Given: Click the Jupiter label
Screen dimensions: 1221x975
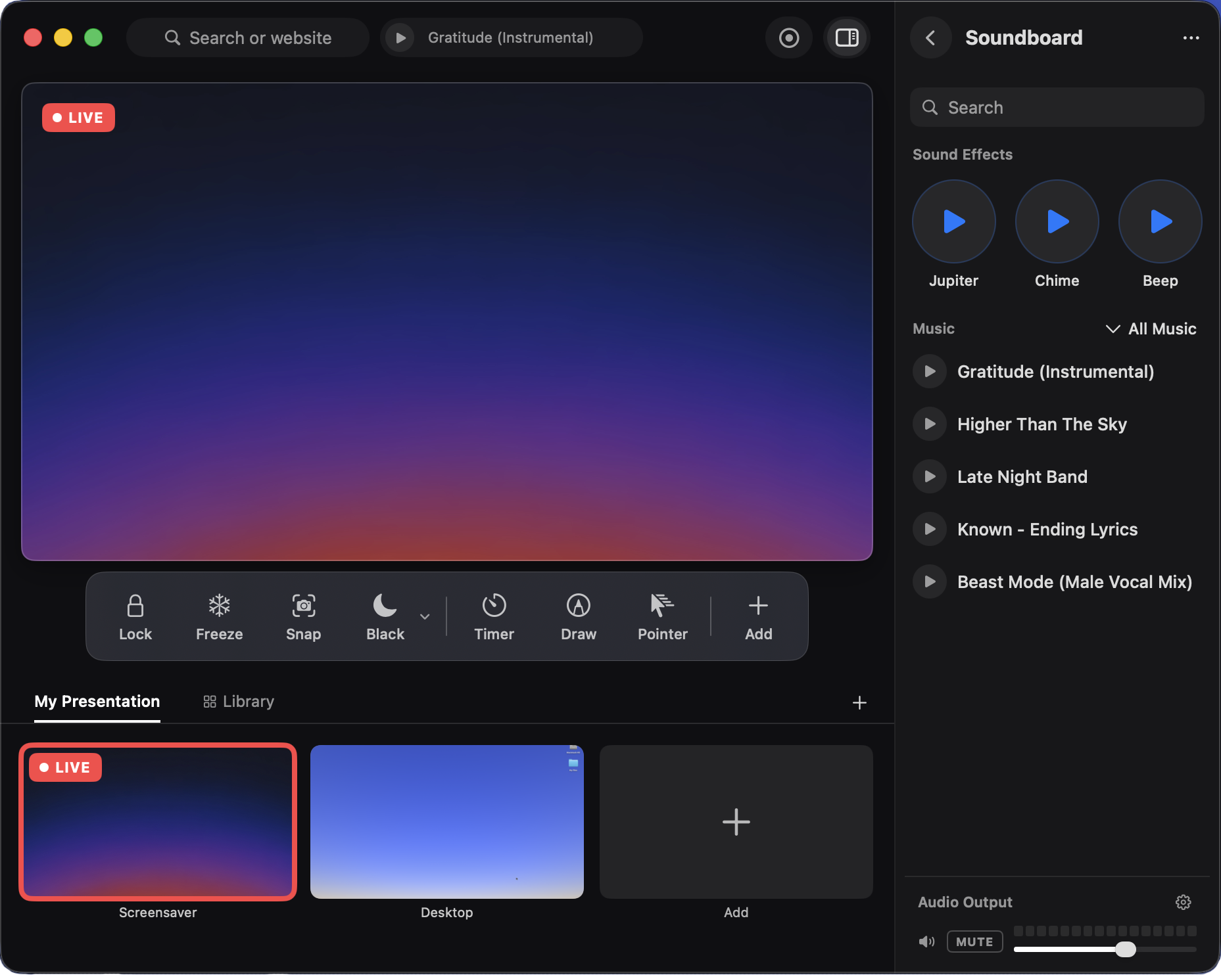Looking at the screenshot, I should (x=954, y=281).
